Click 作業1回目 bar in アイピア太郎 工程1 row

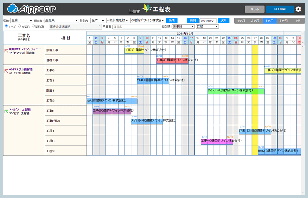(255, 131)
